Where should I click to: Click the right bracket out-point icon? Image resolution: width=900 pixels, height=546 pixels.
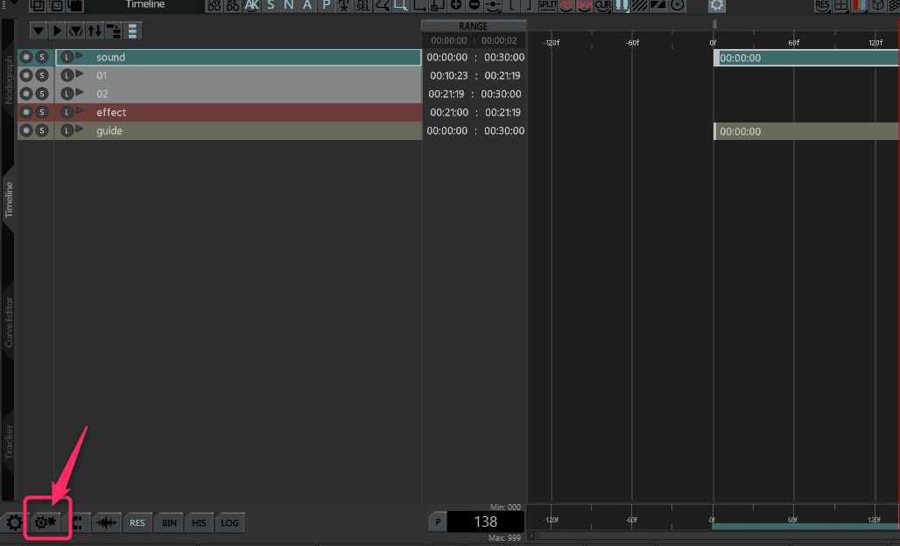click(529, 6)
